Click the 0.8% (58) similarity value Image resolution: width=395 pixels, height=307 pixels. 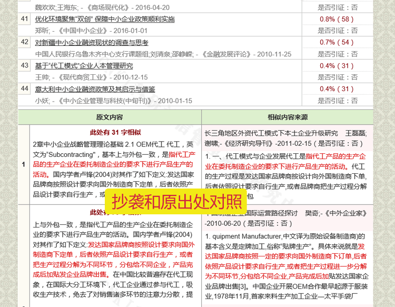pyautogui.click(x=337, y=19)
